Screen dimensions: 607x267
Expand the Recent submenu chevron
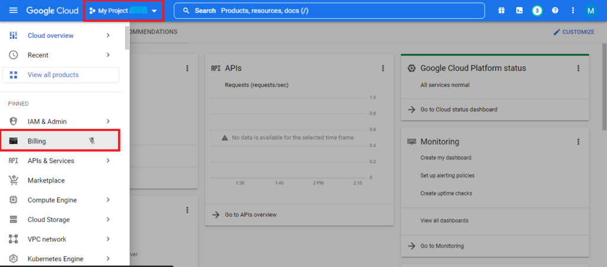click(x=108, y=55)
